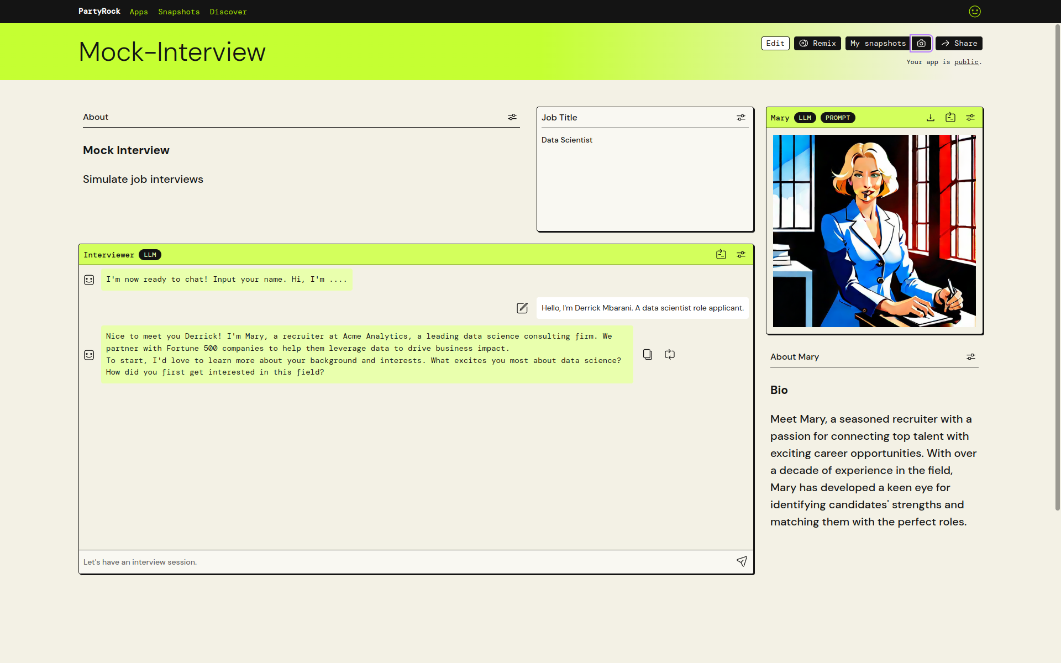The width and height of the screenshot is (1061, 663).
Task: Clear the Interviewer chat with reset icon
Action: (721, 255)
